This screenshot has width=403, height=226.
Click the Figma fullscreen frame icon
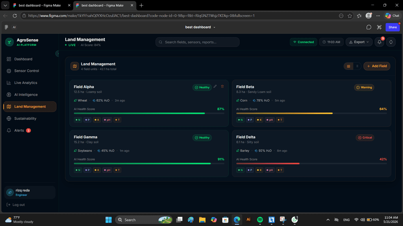[379, 27]
